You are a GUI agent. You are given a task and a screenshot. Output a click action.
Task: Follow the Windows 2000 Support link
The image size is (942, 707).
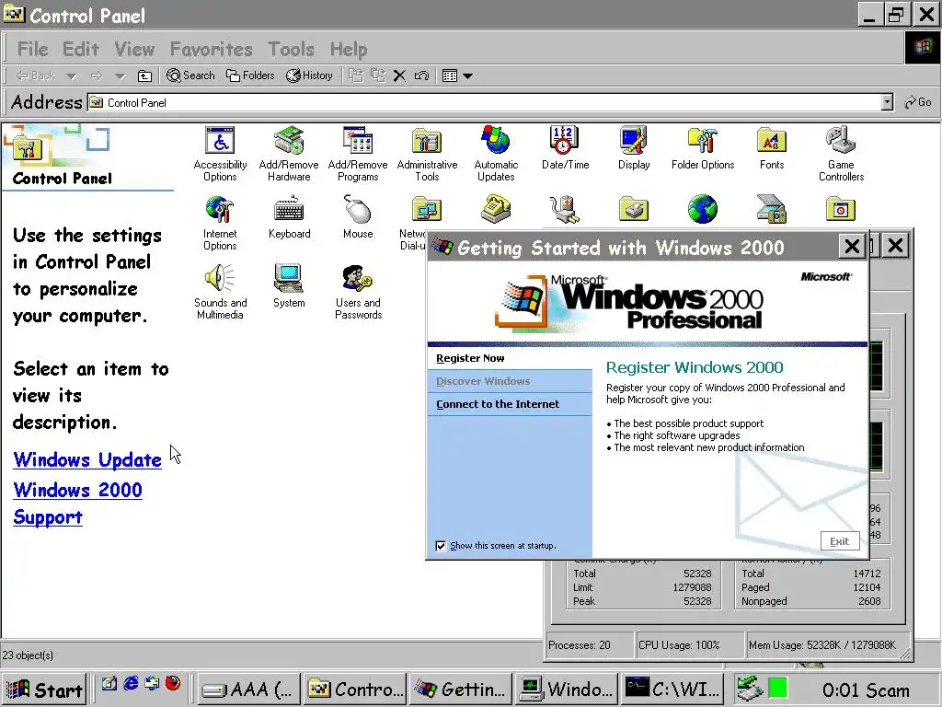point(78,504)
